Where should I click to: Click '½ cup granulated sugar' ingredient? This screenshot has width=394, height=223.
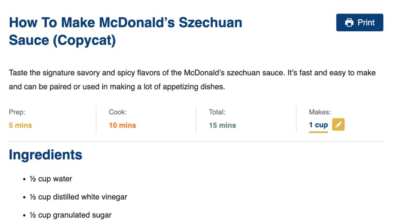coord(71,215)
